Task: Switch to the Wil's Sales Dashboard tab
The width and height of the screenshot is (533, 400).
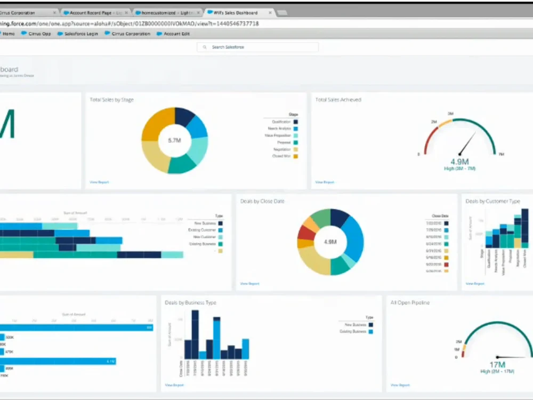Action: pos(235,11)
